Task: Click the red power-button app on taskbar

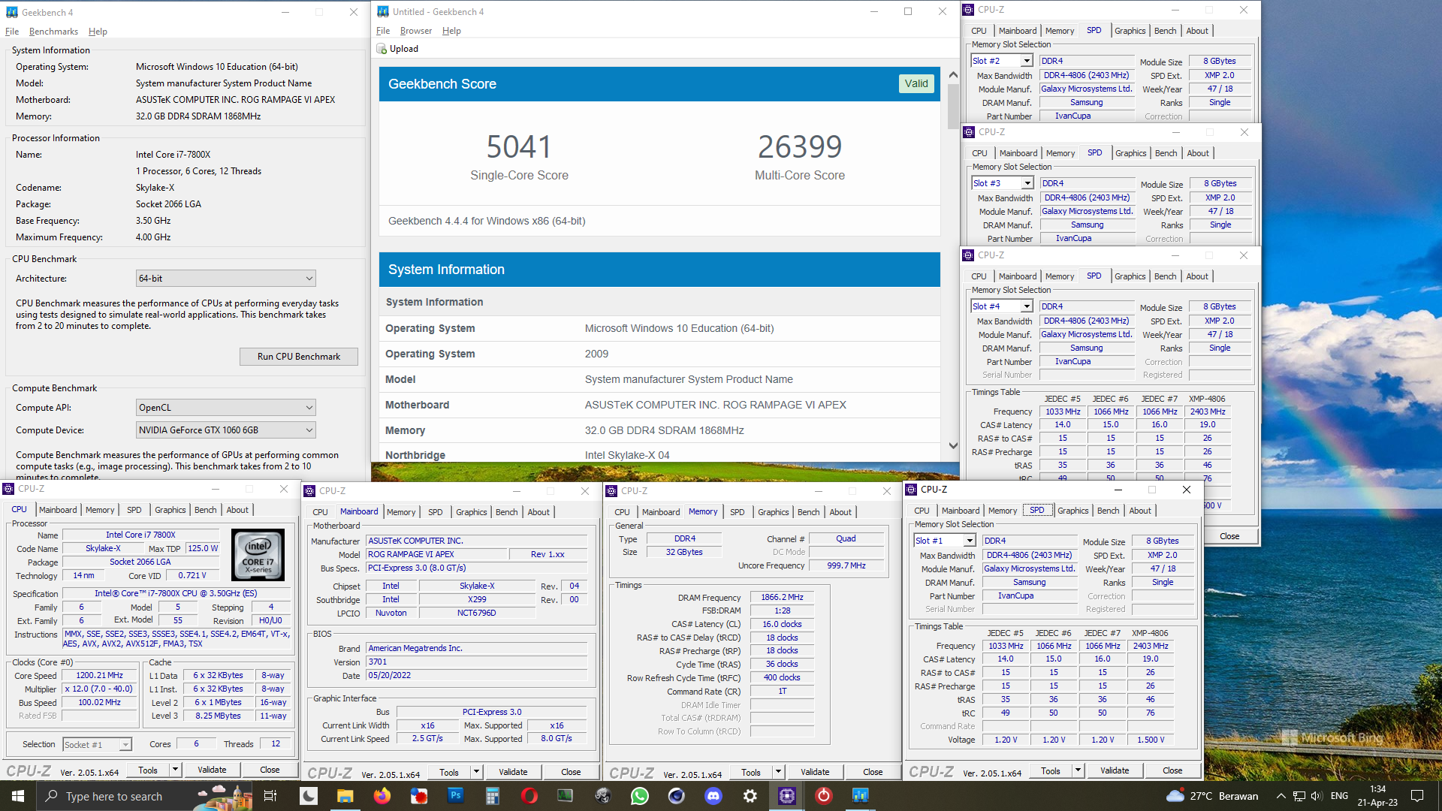Action: coord(823,796)
